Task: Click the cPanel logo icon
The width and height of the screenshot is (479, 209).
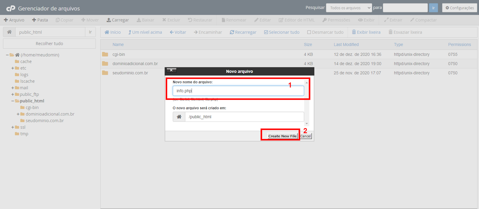Action: tap(11, 8)
